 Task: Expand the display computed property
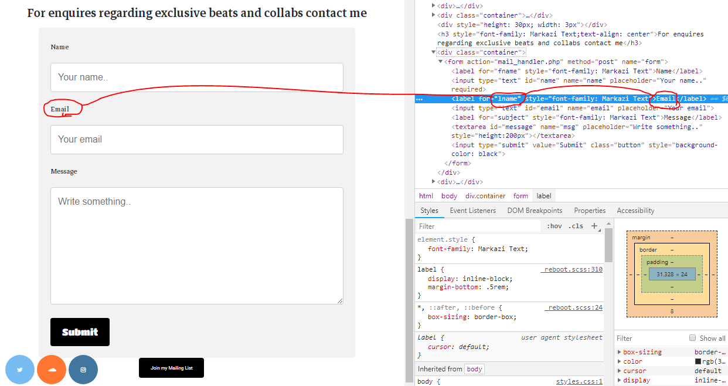620,380
